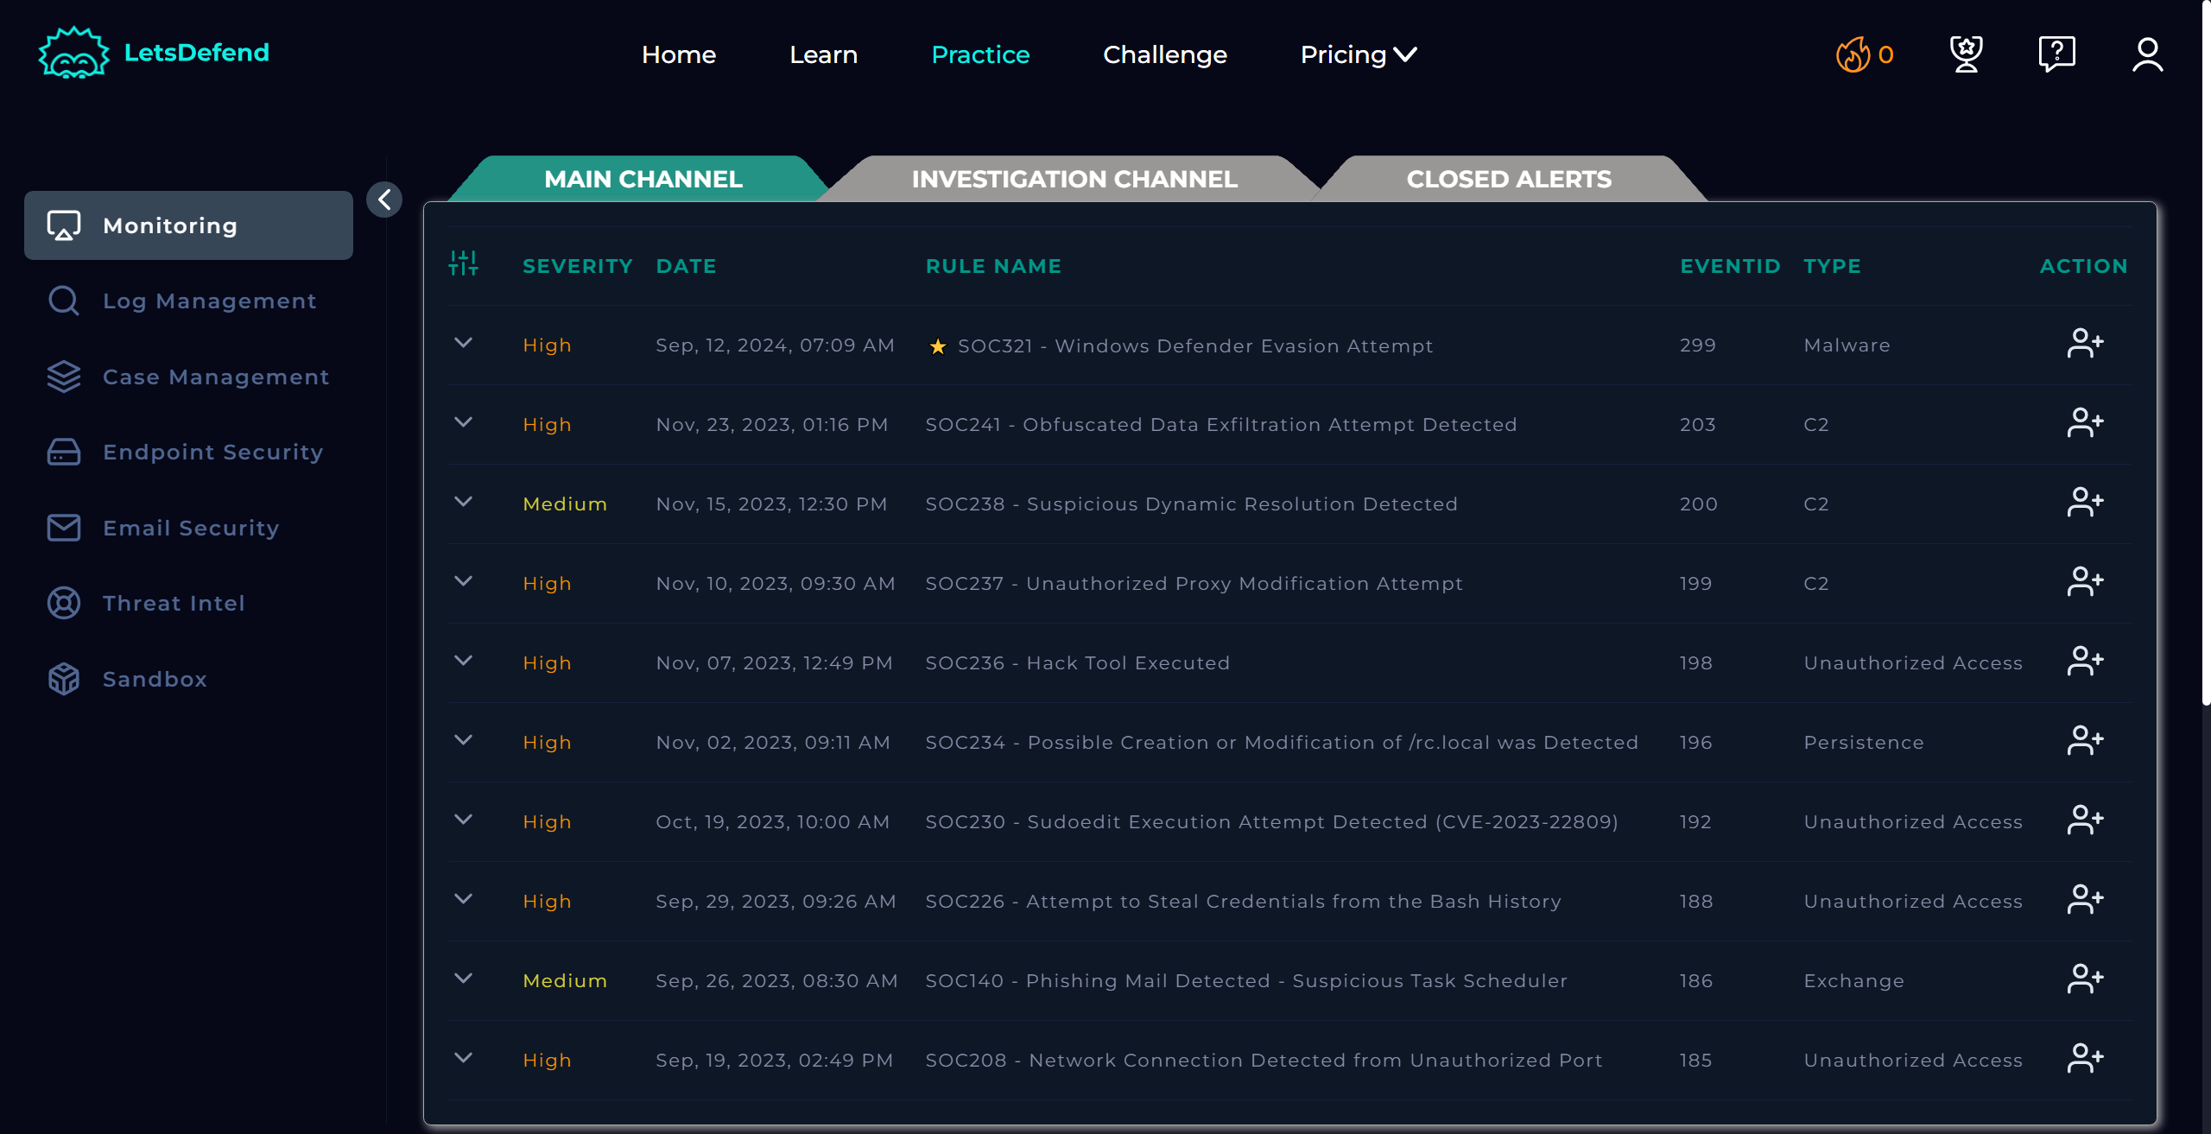The image size is (2211, 1134).
Task: Navigate to Case Management
Action: (215, 375)
